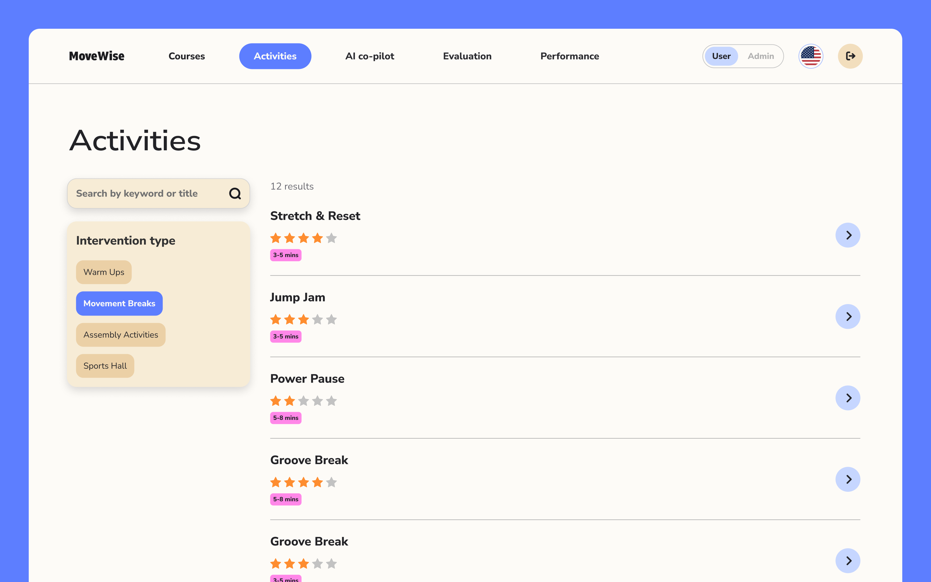This screenshot has width=931, height=582.
Task: Switch role toggle to Admin
Action: 761,56
